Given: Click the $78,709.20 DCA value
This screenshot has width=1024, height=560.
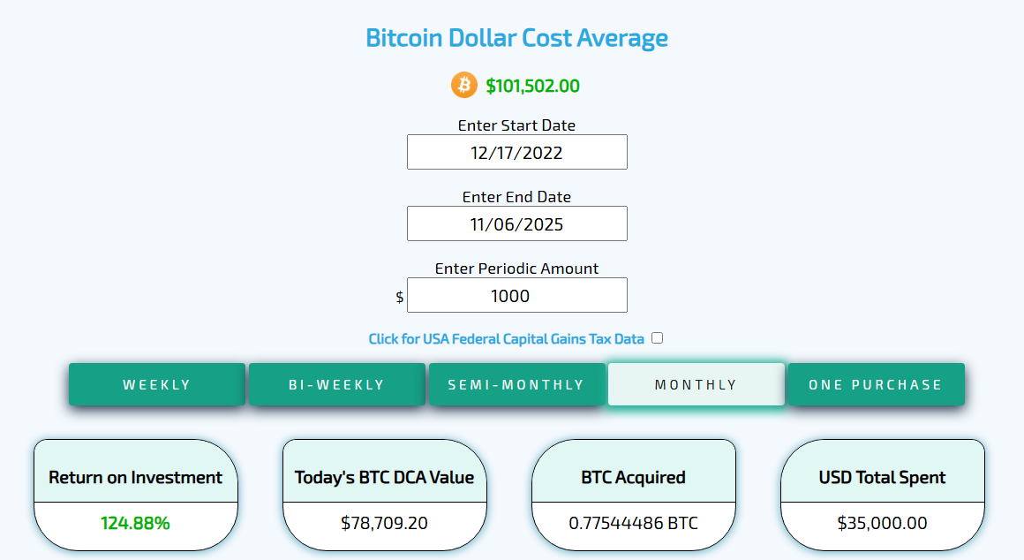Looking at the screenshot, I should coord(384,523).
